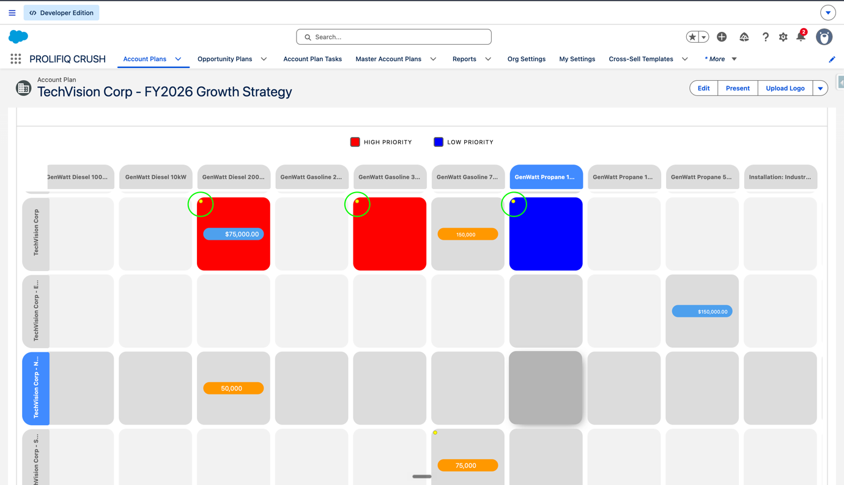844x485 pixels.
Task: Click the pencil icon to edit navigation
Action: point(832,59)
